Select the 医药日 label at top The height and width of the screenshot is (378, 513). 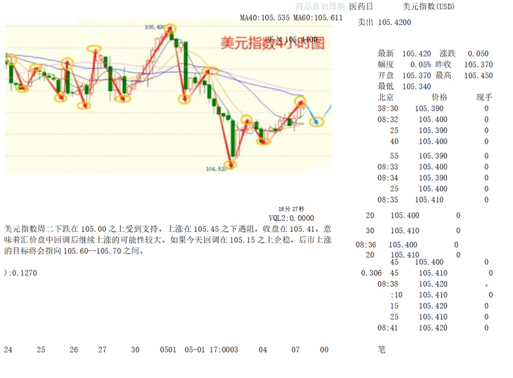pos(361,6)
